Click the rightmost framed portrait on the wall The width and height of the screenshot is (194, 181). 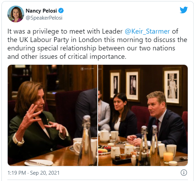point(173,86)
